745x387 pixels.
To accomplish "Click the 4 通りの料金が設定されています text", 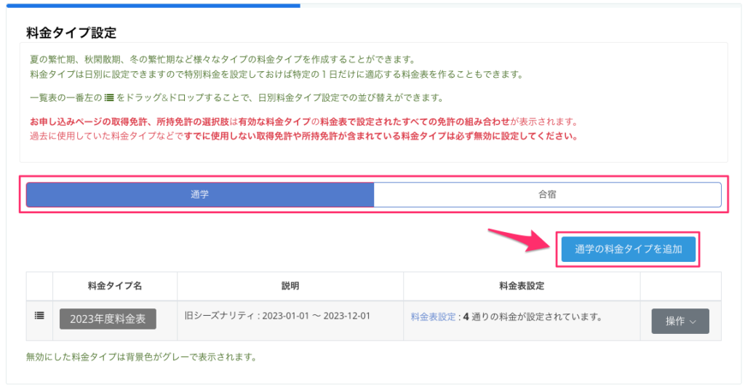I will click(x=535, y=317).
